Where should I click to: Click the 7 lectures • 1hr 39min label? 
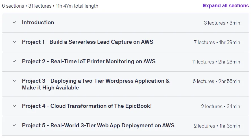pos(217,42)
